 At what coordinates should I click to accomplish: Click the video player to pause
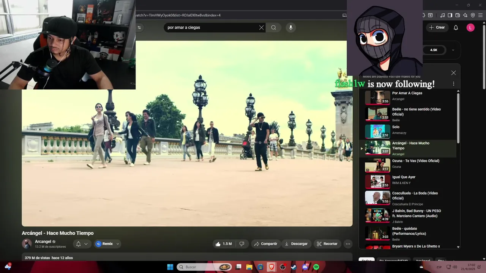tap(187, 133)
